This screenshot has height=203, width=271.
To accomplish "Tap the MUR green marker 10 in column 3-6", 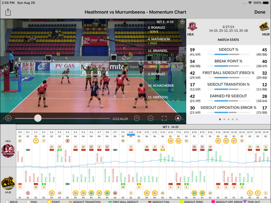I will point(91,193).
